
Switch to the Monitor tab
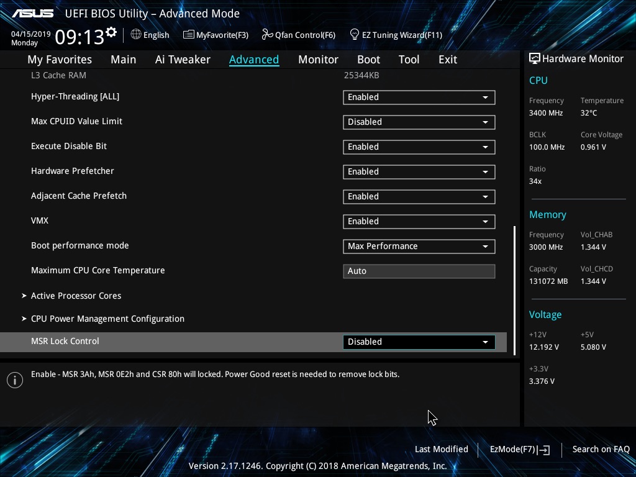(318, 60)
